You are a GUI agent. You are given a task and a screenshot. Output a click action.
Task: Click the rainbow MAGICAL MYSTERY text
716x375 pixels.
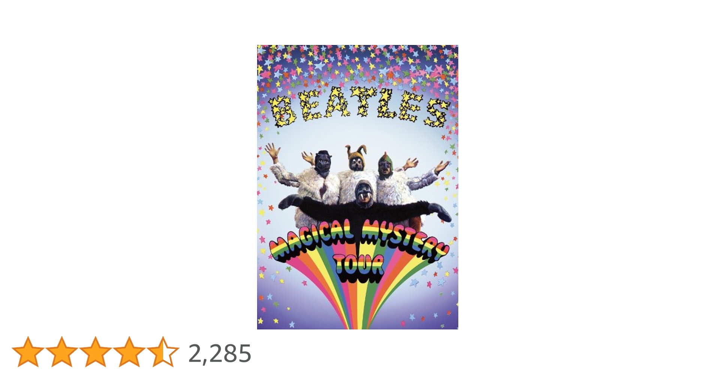(x=358, y=242)
